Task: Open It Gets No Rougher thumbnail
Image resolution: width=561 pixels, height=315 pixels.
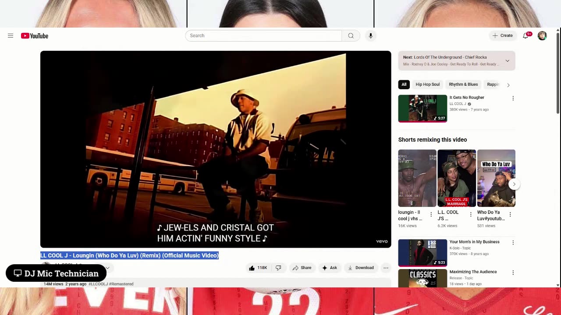Action: tap(423, 108)
